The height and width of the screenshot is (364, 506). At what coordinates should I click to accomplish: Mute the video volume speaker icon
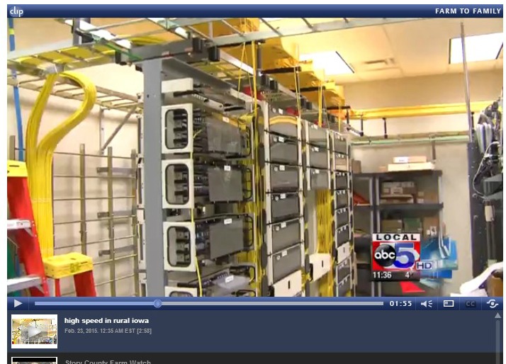(x=427, y=304)
